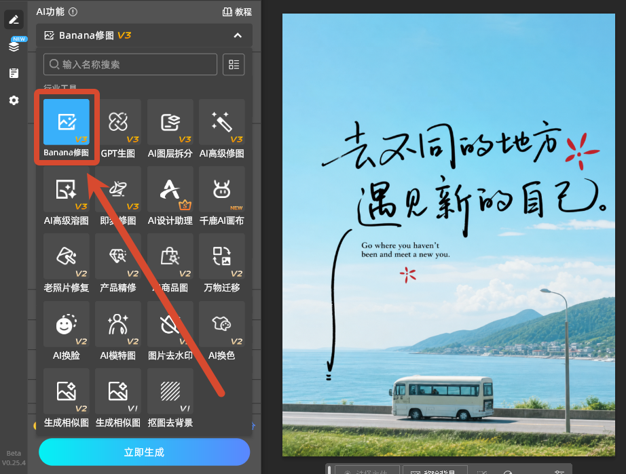Click the travel poster canvas image
The height and width of the screenshot is (474, 626).
[448, 235]
